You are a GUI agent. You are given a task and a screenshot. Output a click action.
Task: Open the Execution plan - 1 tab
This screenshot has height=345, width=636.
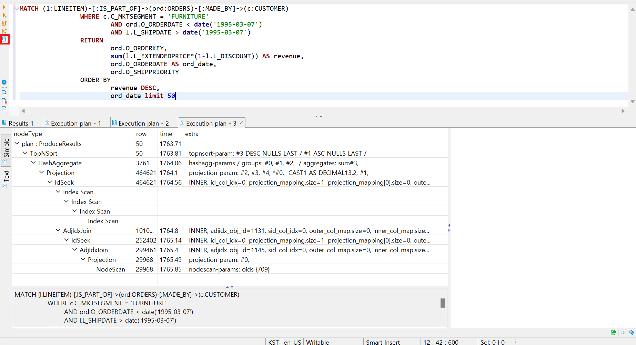pos(73,123)
